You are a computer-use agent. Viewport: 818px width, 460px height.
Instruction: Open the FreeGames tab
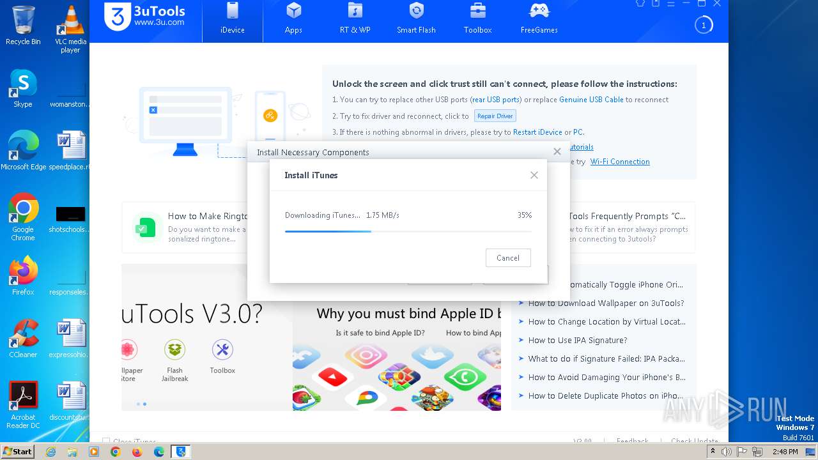click(539, 19)
